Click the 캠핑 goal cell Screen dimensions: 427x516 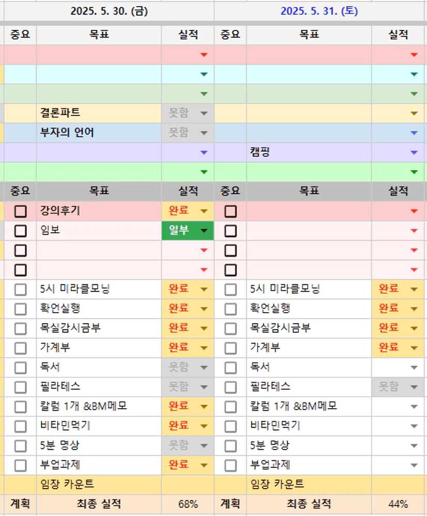coord(308,153)
